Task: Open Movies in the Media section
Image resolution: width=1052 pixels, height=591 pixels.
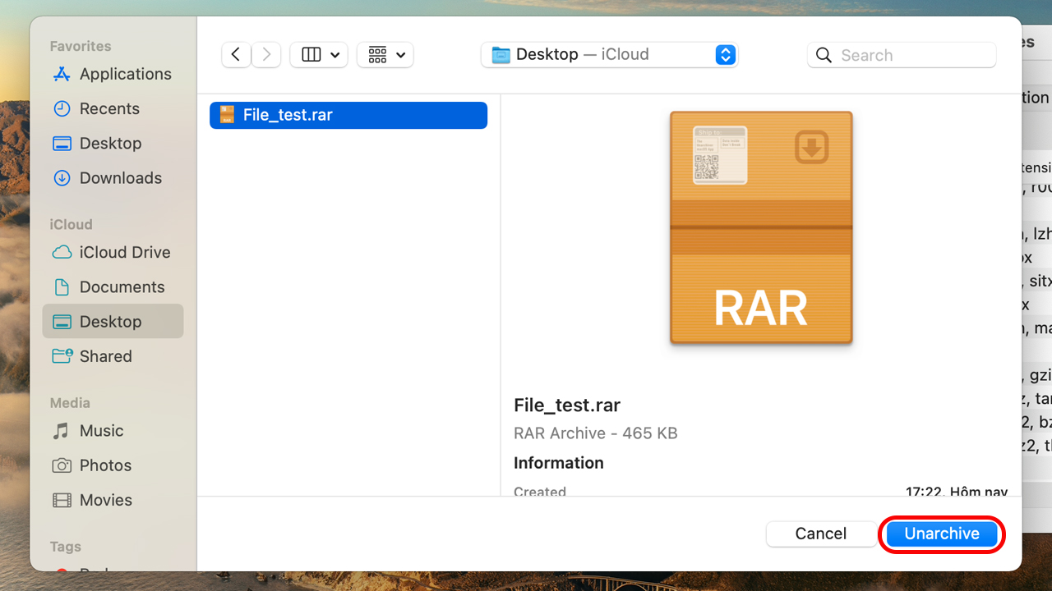Action: 113,499
